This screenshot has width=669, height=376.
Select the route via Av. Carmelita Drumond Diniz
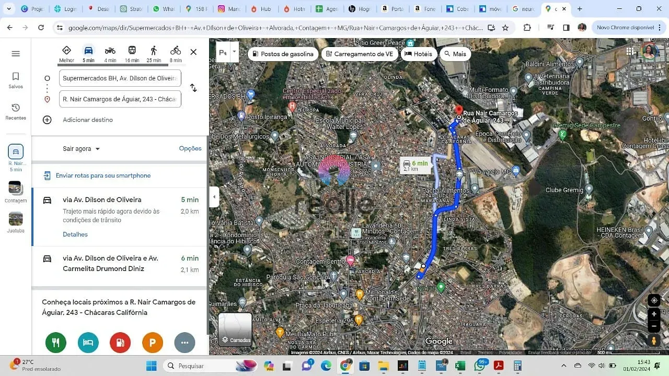click(120, 263)
